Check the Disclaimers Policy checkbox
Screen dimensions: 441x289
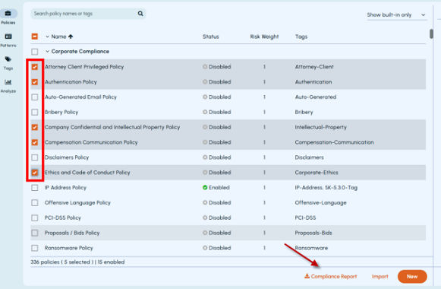point(35,157)
